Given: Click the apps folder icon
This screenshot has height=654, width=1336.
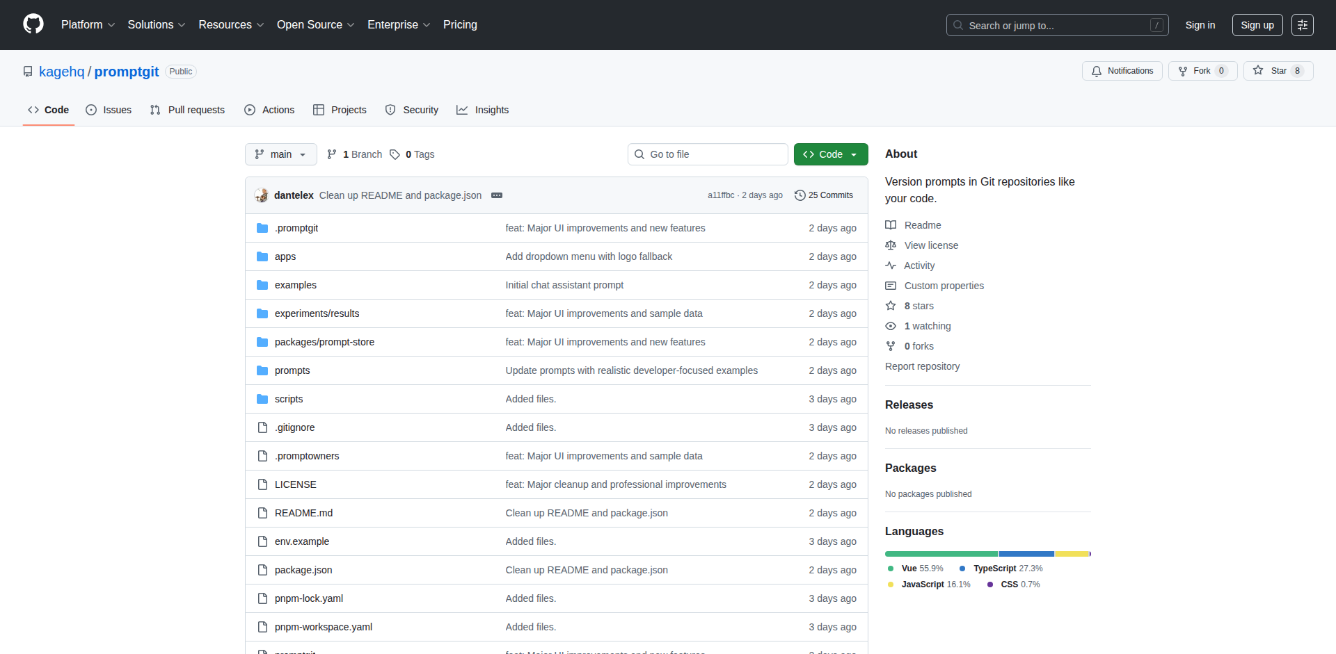Looking at the screenshot, I should pyautogui.click(x=262, y=256).
